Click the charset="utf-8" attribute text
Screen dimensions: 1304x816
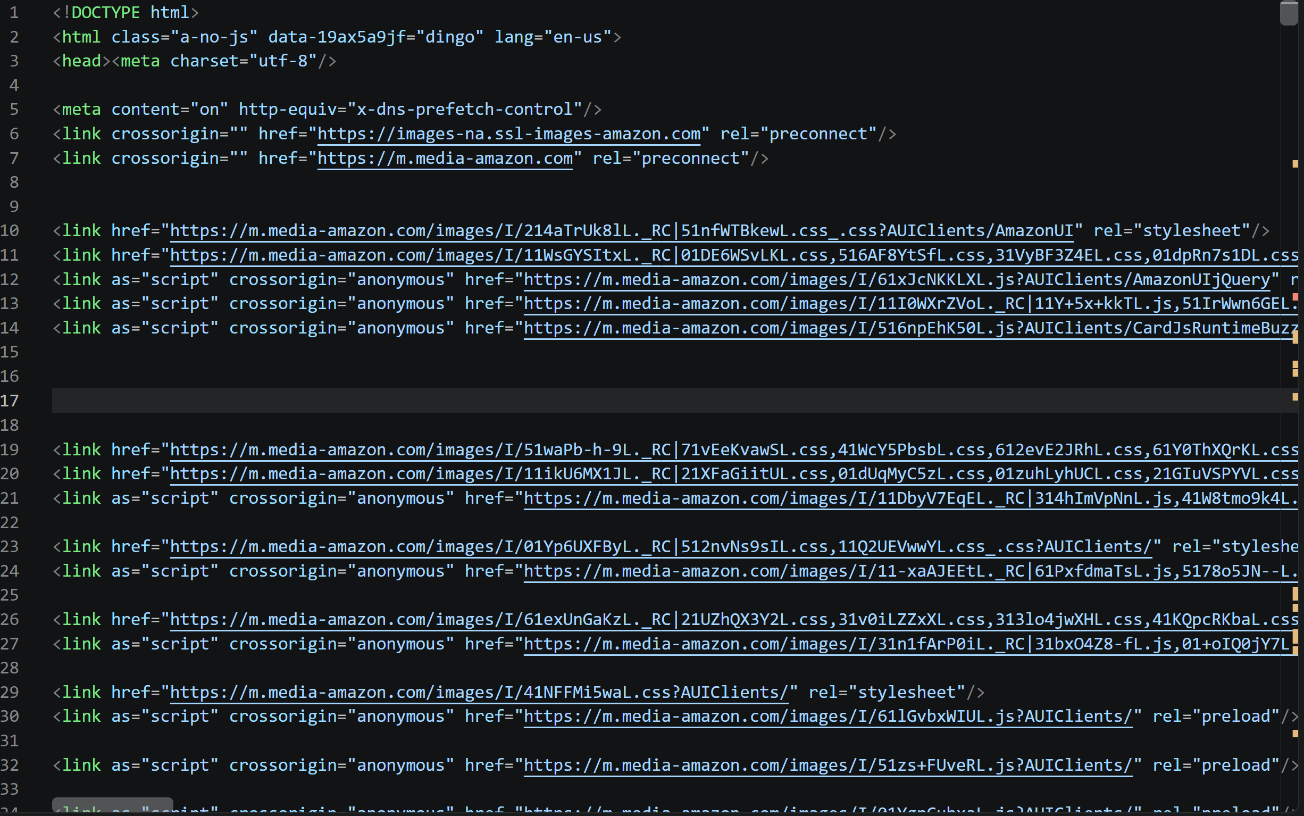click(244, 61)
